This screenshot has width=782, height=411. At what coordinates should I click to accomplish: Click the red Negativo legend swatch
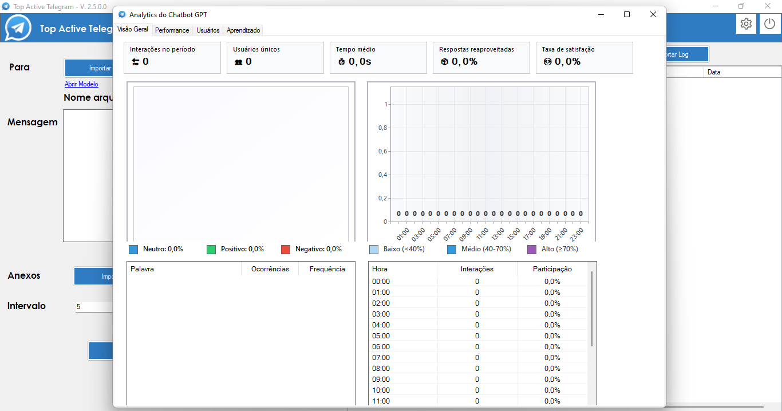pyautogui.click(x=286, y=250)
